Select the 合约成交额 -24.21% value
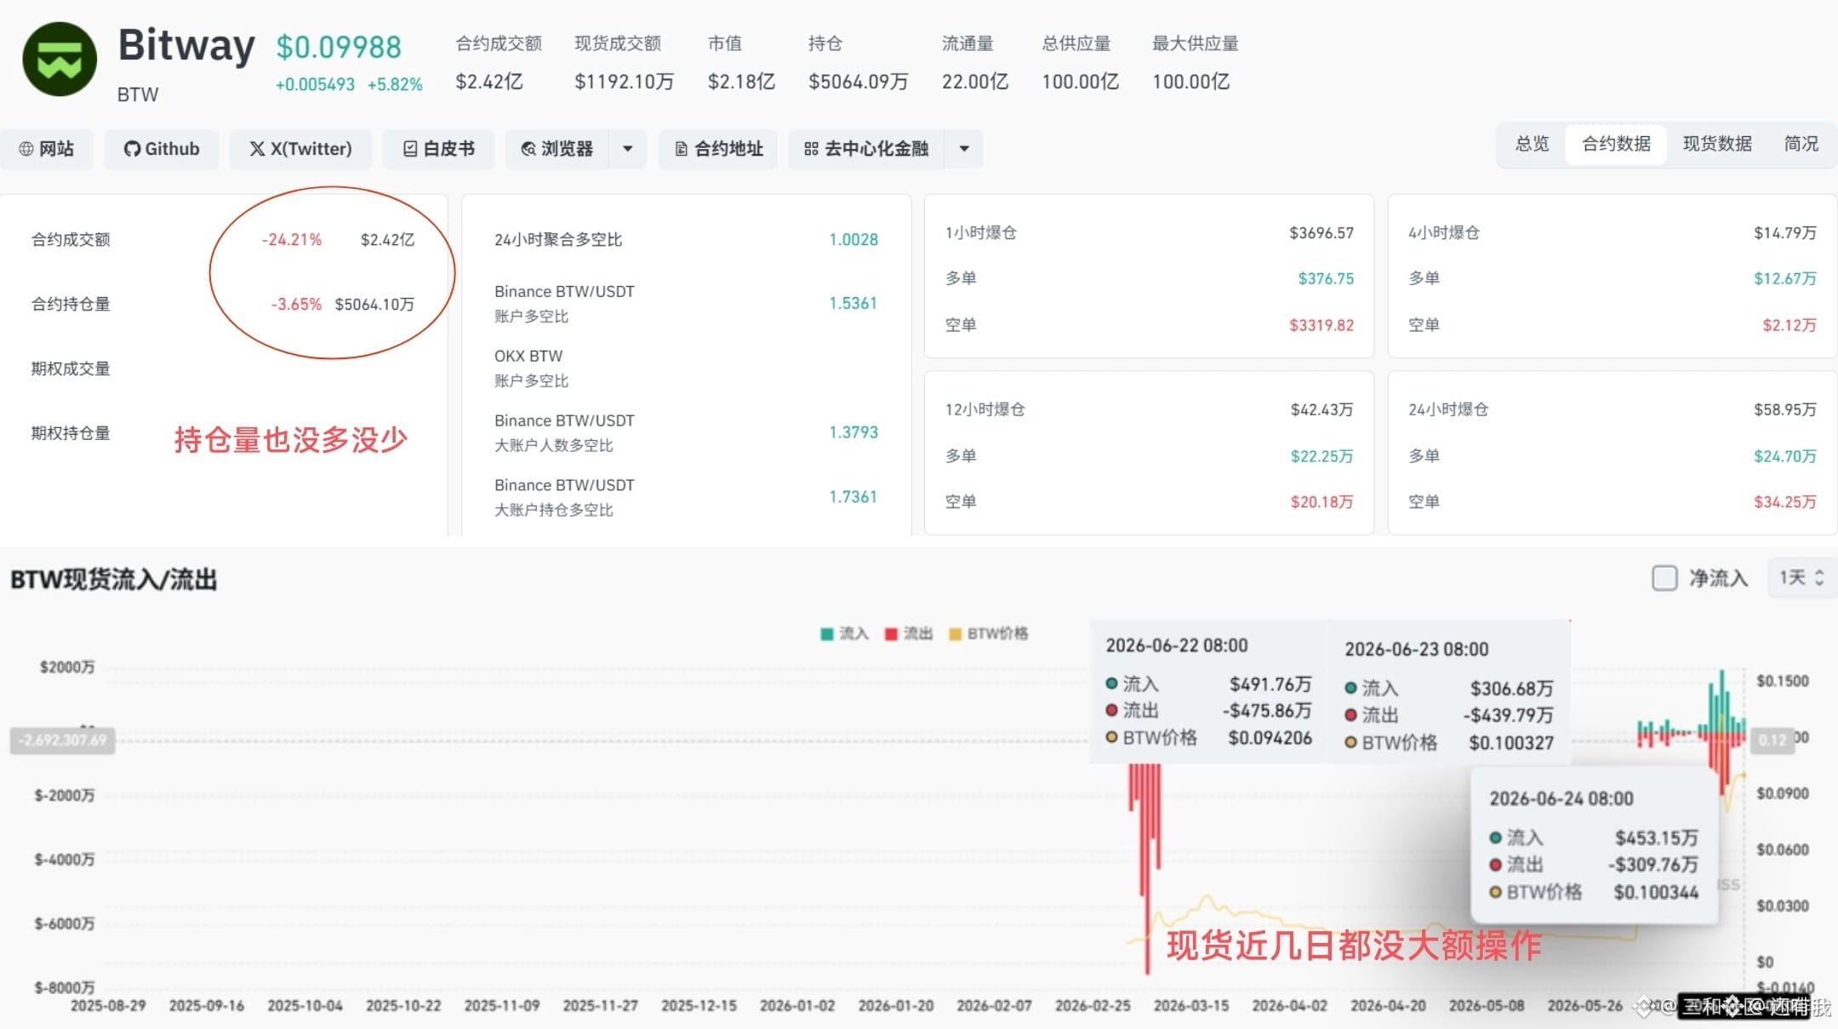1838x1029 pixels. (x=292, y=240)
